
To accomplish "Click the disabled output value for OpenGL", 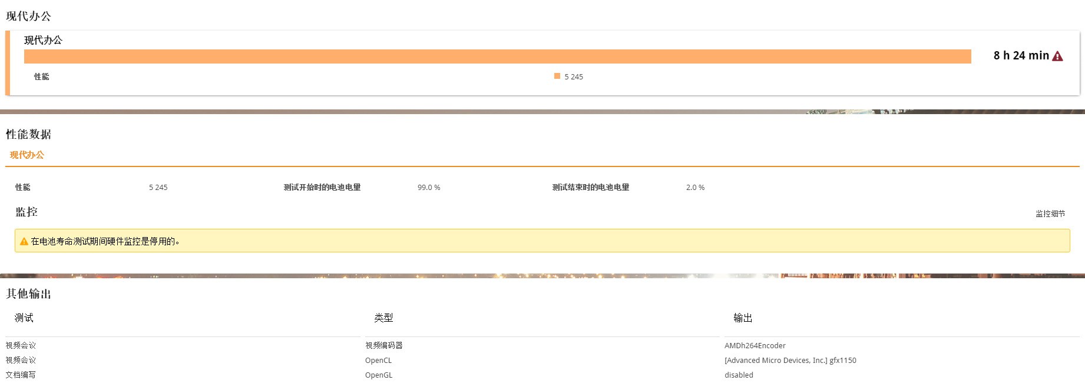I will (739, 375).
